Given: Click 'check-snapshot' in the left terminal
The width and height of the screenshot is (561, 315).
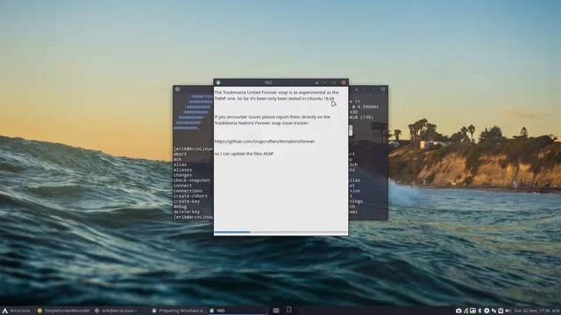Looking at the screenshot, I should tap(192, 180).
